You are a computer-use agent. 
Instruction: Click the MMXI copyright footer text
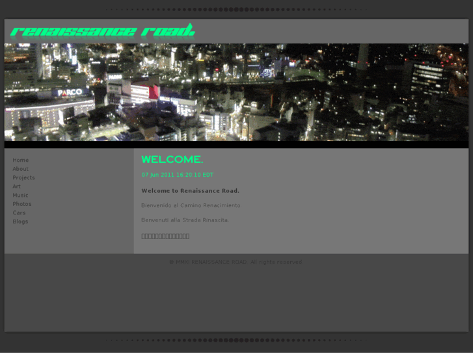coord(236,262)
